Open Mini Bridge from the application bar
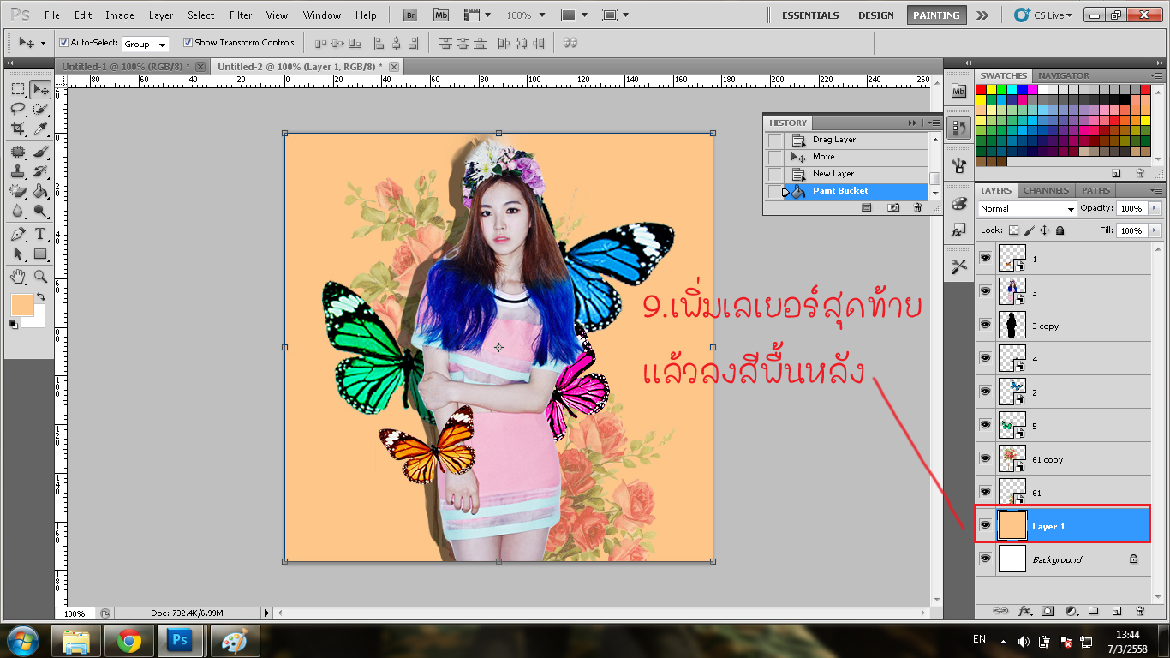 [440, 15]
